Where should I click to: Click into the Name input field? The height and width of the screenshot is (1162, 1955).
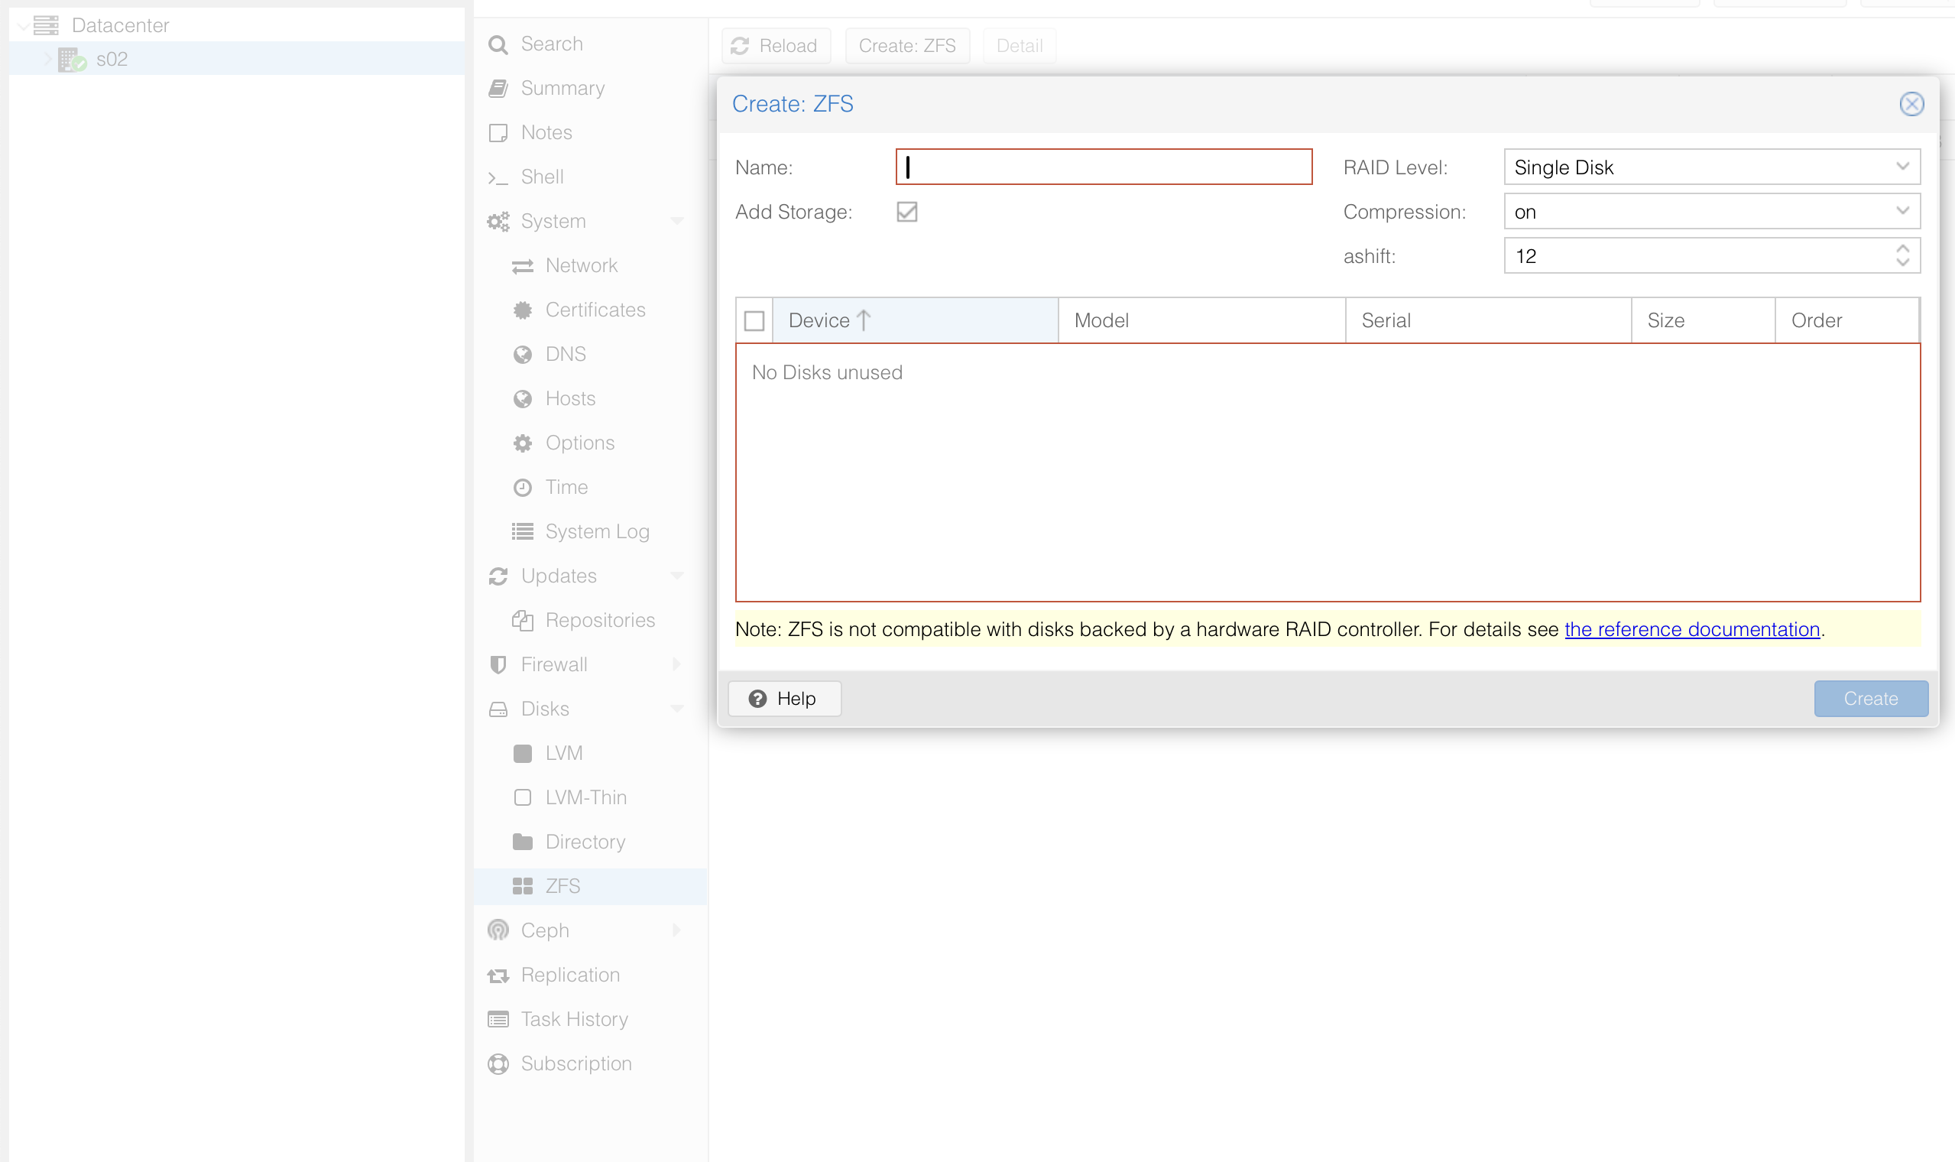[1103, 167]
